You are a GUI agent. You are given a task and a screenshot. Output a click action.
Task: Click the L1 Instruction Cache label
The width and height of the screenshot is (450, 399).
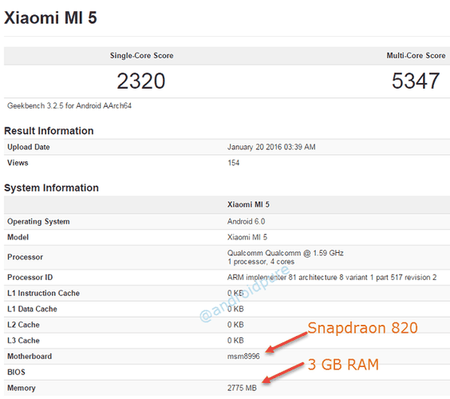click(43, 293)
